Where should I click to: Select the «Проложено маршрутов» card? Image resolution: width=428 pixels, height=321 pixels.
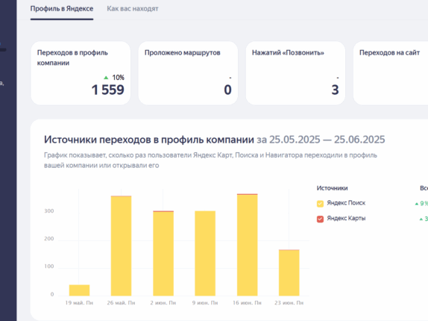[188, 73]
